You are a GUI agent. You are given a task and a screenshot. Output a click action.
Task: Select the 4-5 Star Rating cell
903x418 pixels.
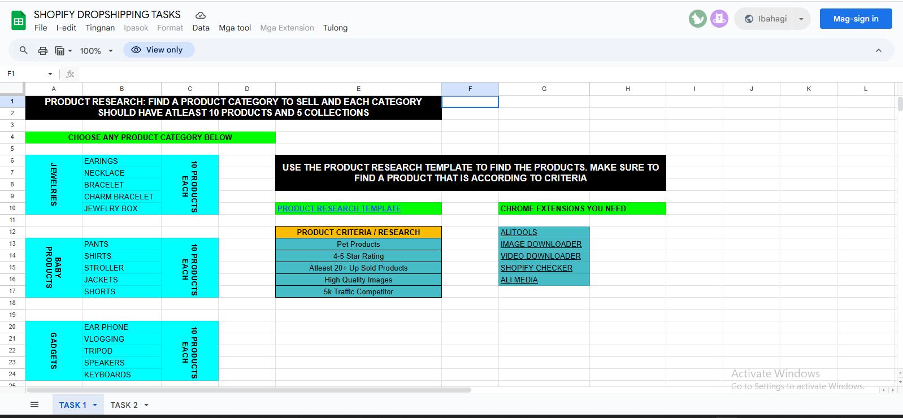click(x=358, y=256)
